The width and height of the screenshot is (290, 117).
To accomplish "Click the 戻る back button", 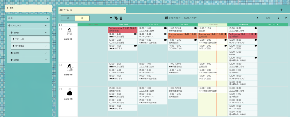I will click(28, 8).
